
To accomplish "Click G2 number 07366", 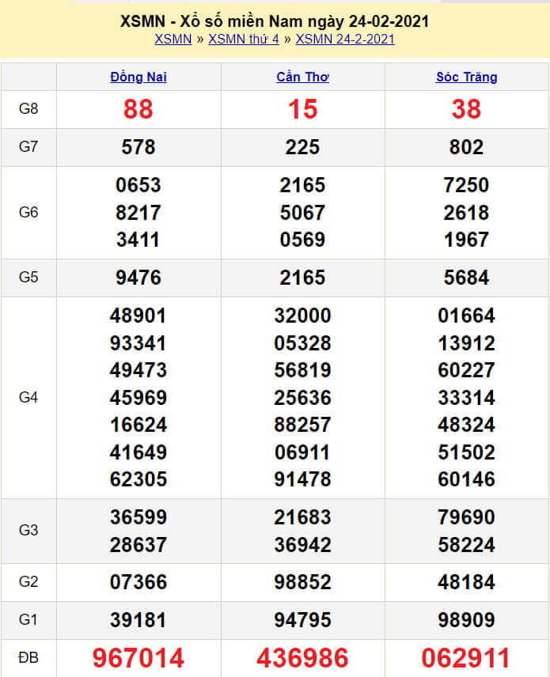I will coord(138,582).
